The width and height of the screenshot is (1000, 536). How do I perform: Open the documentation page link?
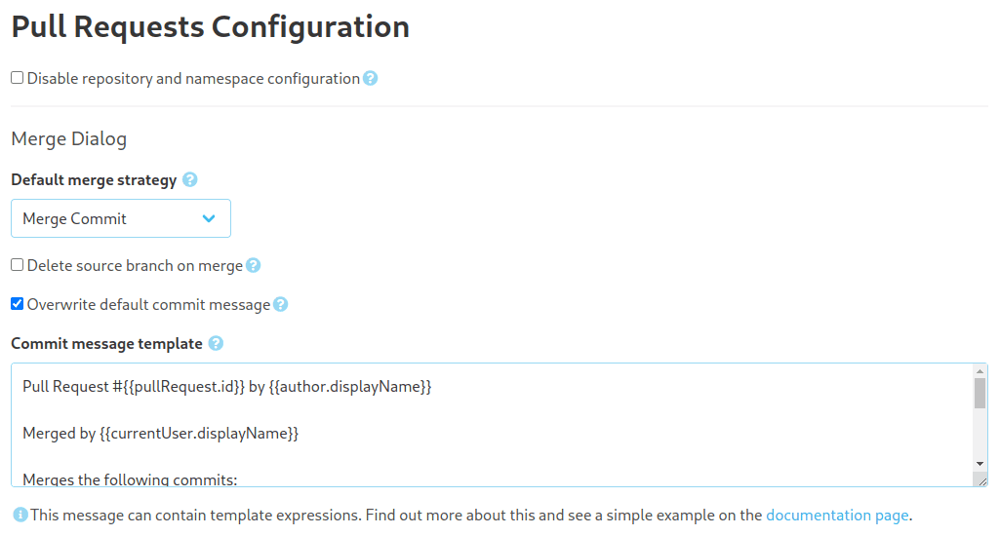[x=837, y=515]
